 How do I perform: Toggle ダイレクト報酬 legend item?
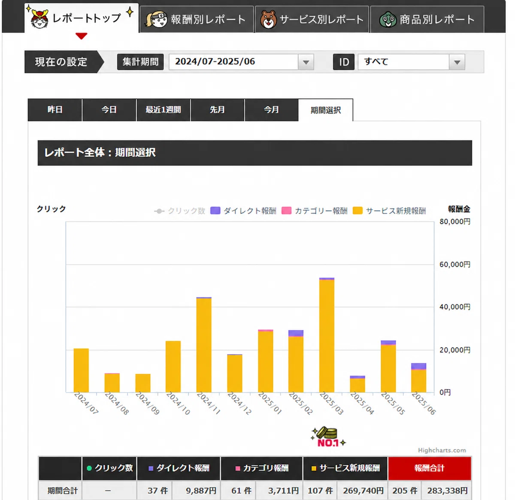pyautogui.click(x=243, y=211)
